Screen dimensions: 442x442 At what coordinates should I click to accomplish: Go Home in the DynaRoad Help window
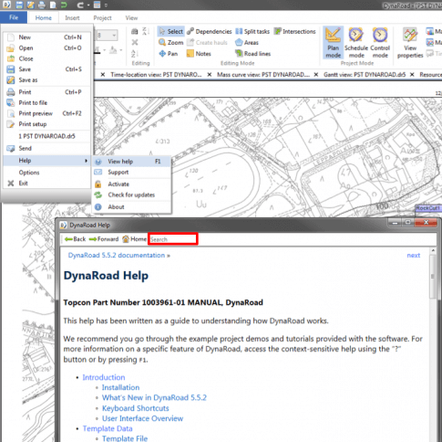point(134,239)
